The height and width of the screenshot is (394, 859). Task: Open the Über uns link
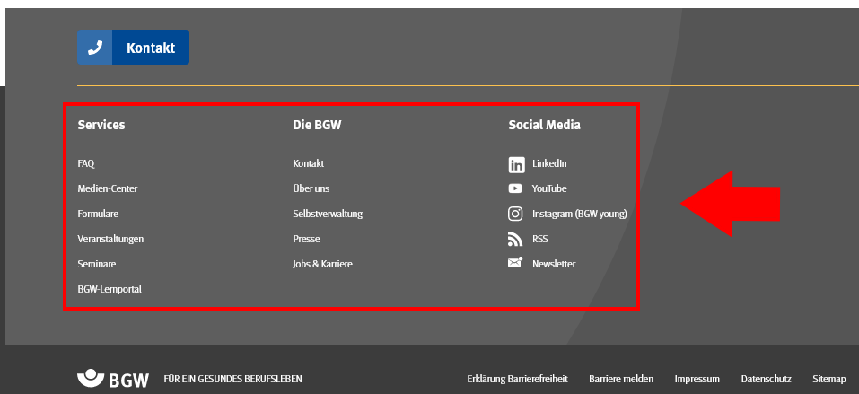click(x=311, y=188)
